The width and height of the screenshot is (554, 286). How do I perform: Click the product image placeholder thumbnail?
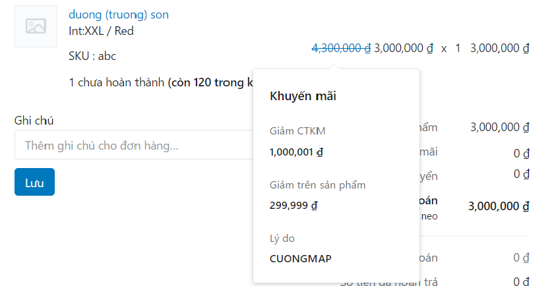click(x=36, y=26)
